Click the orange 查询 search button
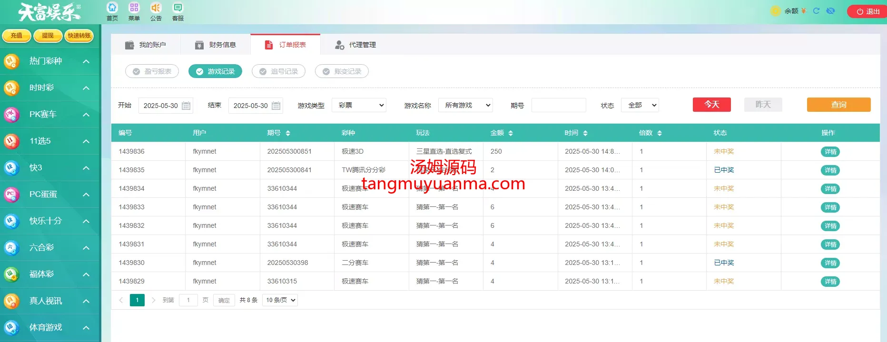887x342 pixels. 838,105
